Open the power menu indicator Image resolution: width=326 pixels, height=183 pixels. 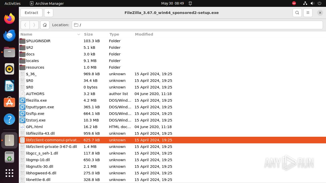pyautogui.click(x=319, y=3)
